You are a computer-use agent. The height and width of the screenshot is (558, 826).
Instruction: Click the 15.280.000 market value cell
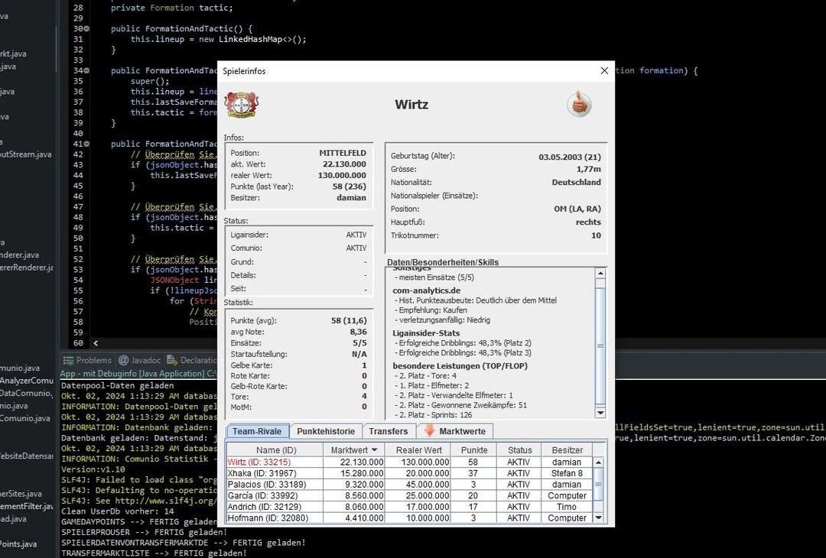(353, 473)
